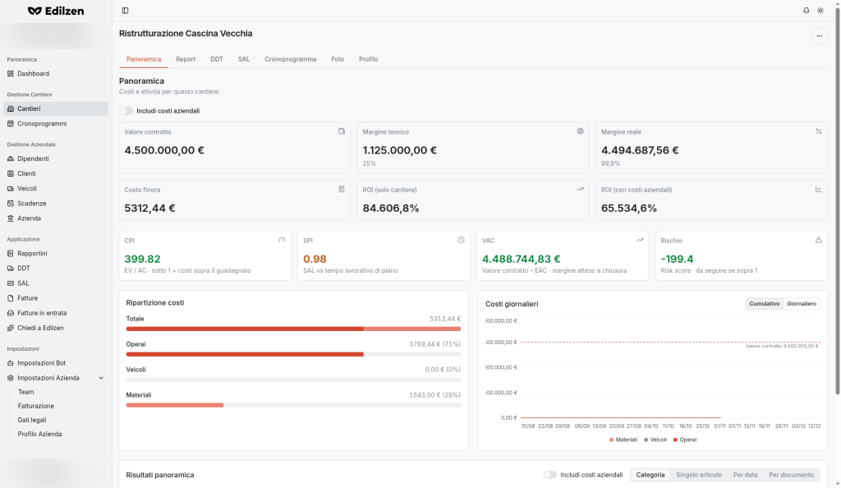Click the Rischio warning triangle icon
The width and height of the screenshot is (841, 488).
(x=819, y=240)
